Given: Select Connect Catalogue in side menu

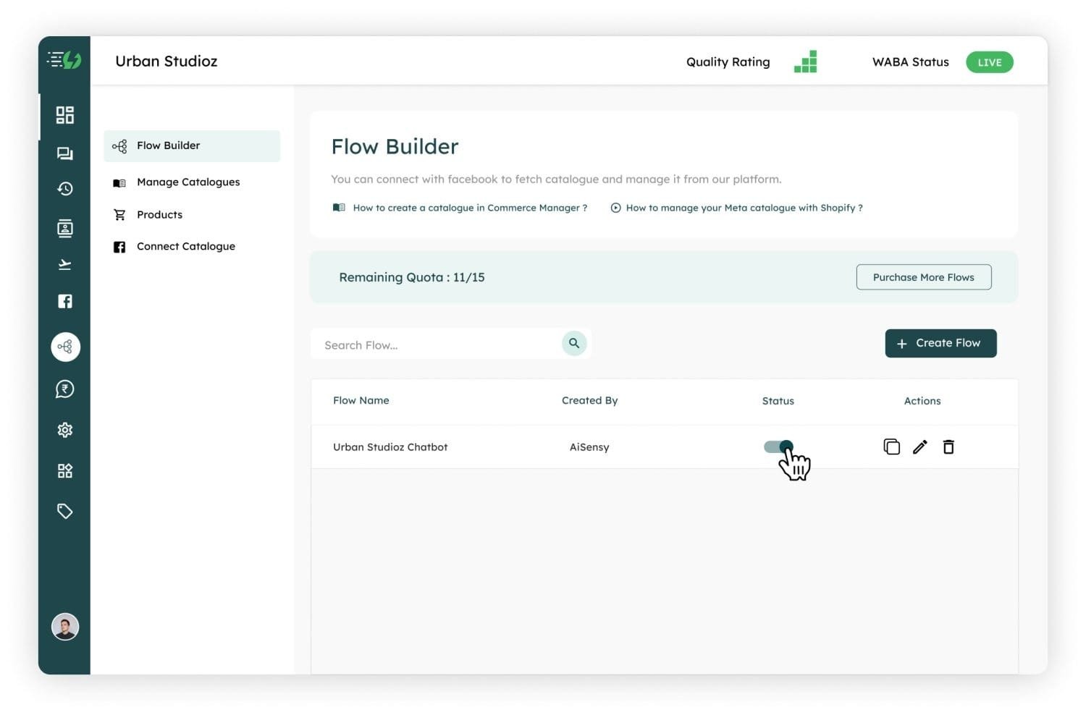Looking at the screenshot, I should [185, 247].
